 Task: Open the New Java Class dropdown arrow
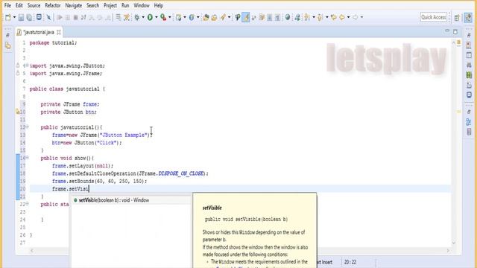coord(198,17)
